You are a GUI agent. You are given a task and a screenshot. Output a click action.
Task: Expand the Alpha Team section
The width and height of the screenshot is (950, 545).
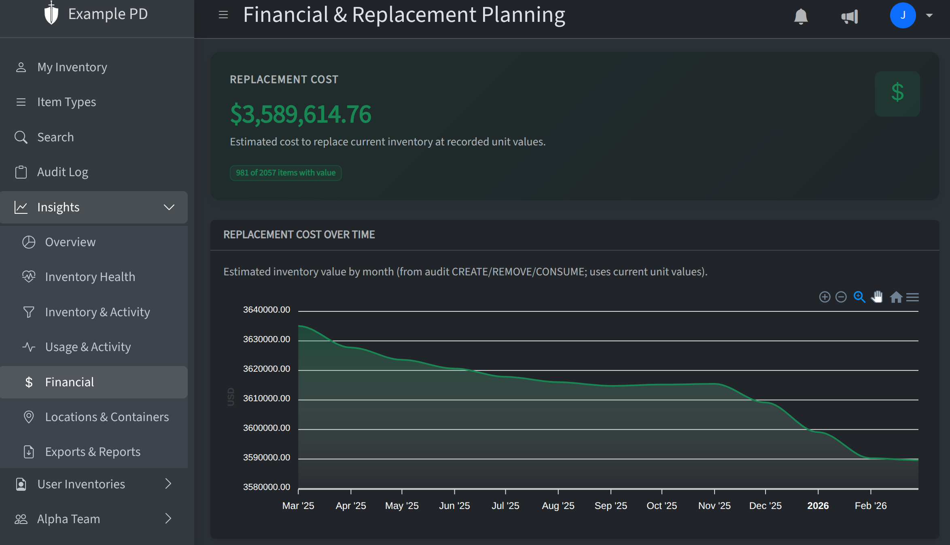pos(168,519)
